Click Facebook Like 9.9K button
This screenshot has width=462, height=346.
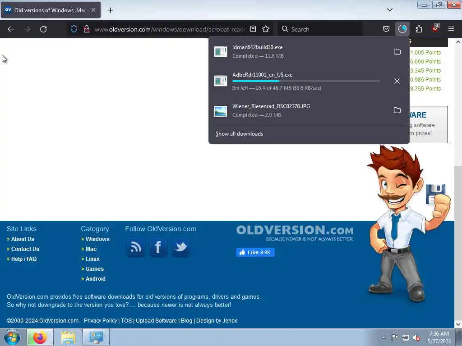[x=255, y=252]
